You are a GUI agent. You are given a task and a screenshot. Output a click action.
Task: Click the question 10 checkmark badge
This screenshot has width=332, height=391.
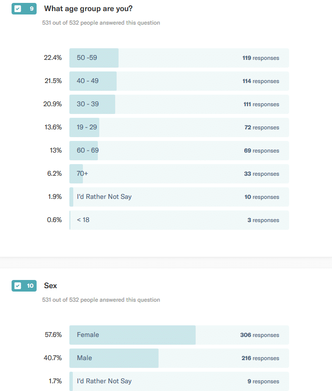coord(24,286)
